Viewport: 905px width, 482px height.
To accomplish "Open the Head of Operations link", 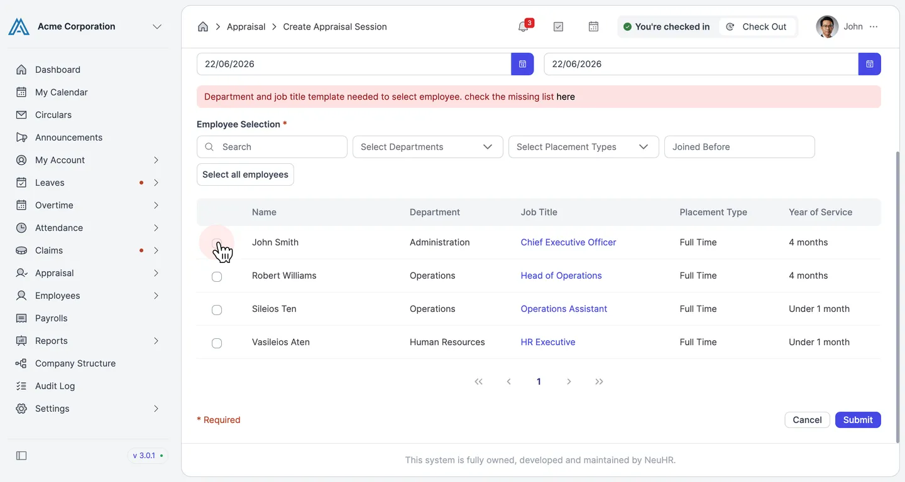I will [561, 276].
